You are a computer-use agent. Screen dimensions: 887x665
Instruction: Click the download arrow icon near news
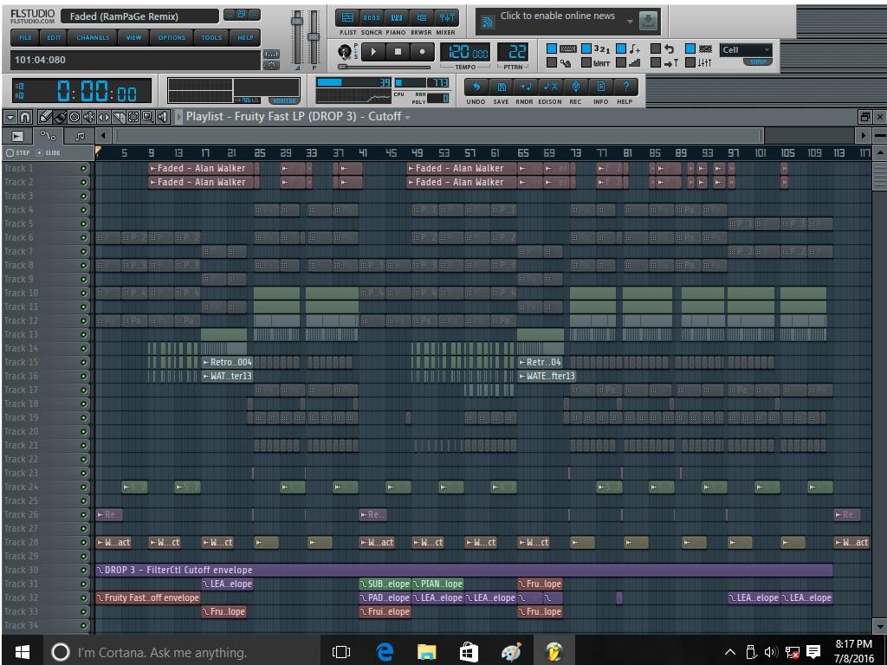pos(648,22)
